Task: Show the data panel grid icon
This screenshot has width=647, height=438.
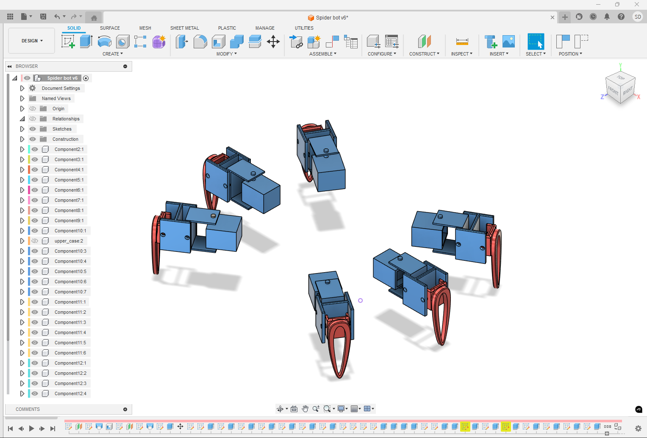Action: coord(10,17)
